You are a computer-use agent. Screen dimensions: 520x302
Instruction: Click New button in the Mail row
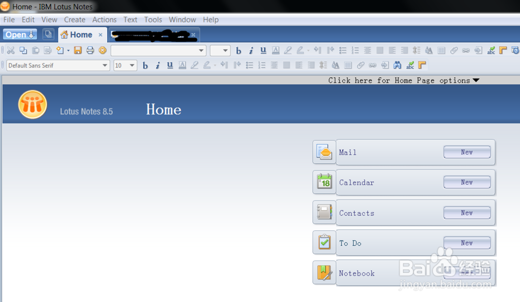[x=467, y=152]
